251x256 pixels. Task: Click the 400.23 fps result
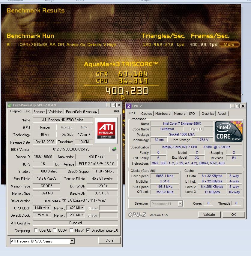tap(203, 44)
